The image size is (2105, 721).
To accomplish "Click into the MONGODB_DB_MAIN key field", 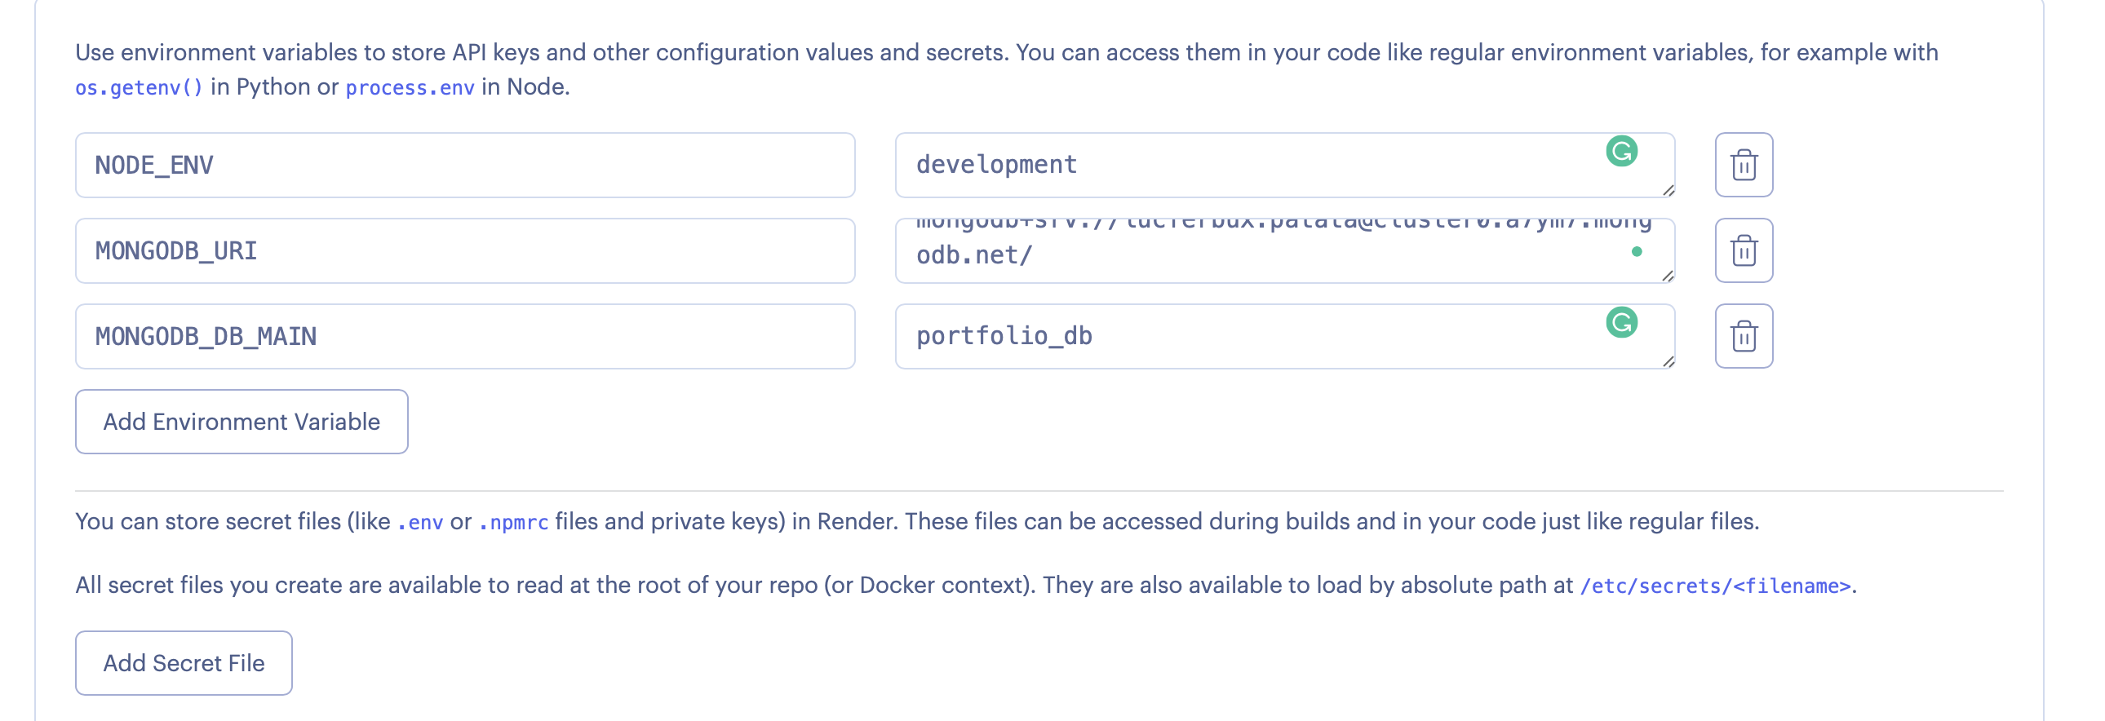I will (464, 337).
